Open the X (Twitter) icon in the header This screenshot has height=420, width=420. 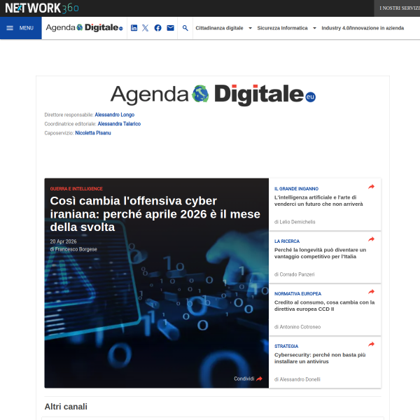[x=145, y=28]
